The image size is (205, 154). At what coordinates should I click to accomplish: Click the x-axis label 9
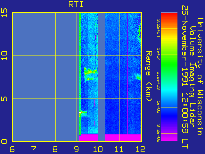pyautogui.click(x=76, y=149)
